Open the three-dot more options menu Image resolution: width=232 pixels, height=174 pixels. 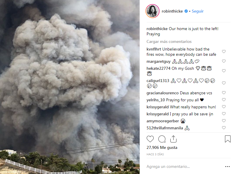[227, 167]
